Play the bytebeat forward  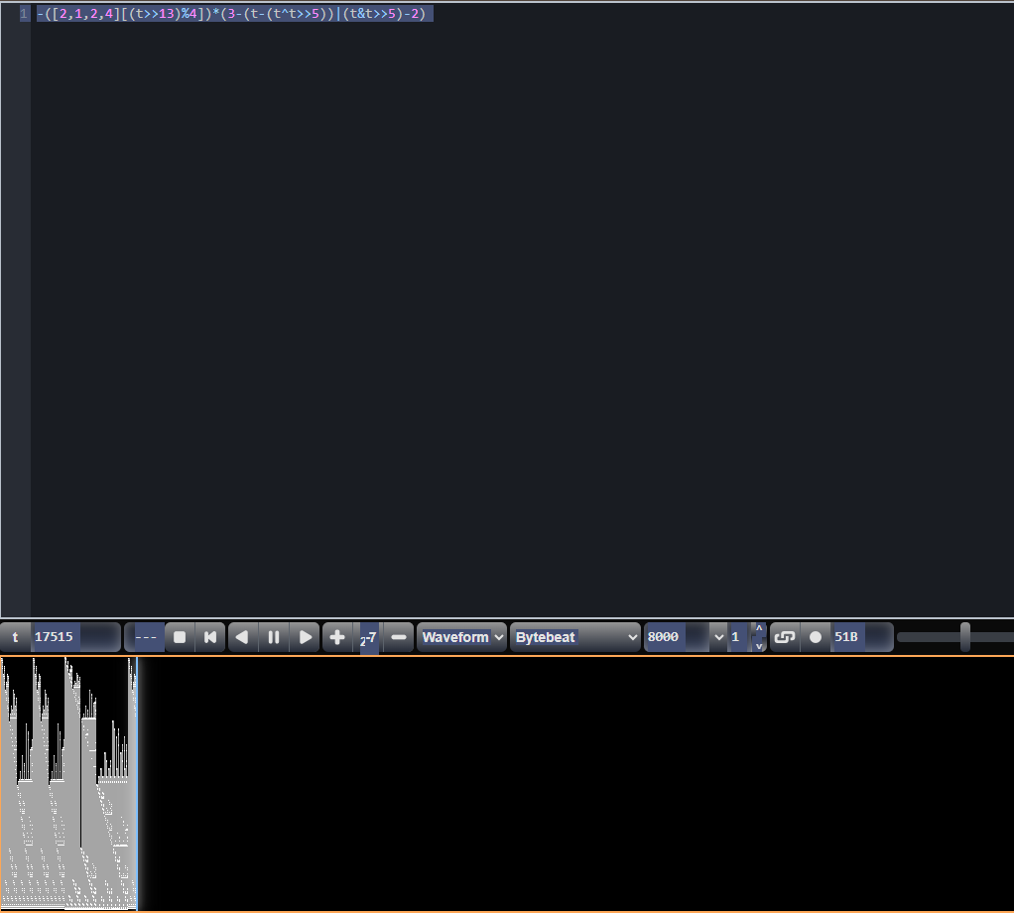click(306, 637)
